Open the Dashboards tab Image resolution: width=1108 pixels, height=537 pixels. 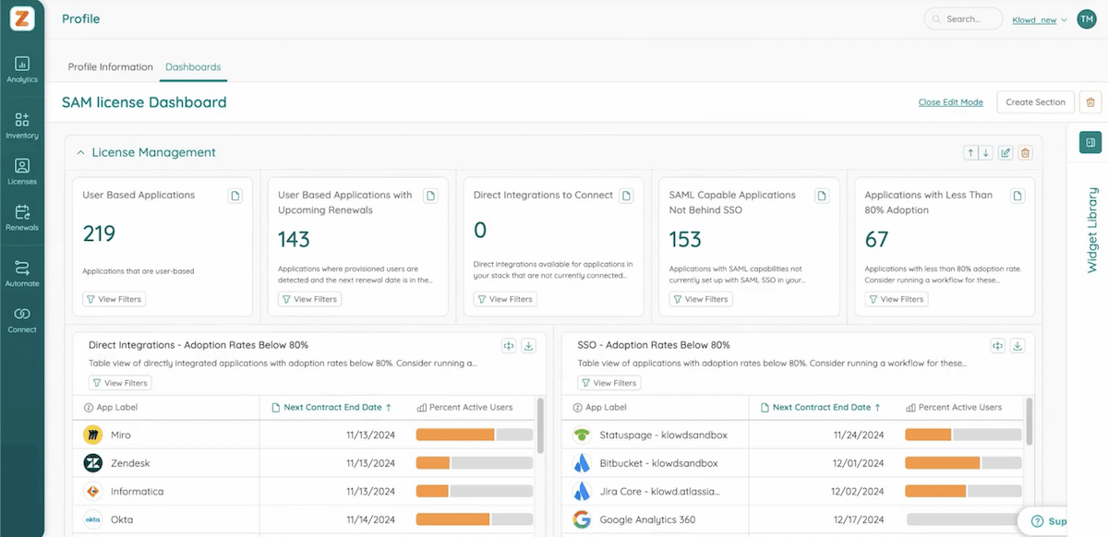pyautogui.click(x=193, y=66)
